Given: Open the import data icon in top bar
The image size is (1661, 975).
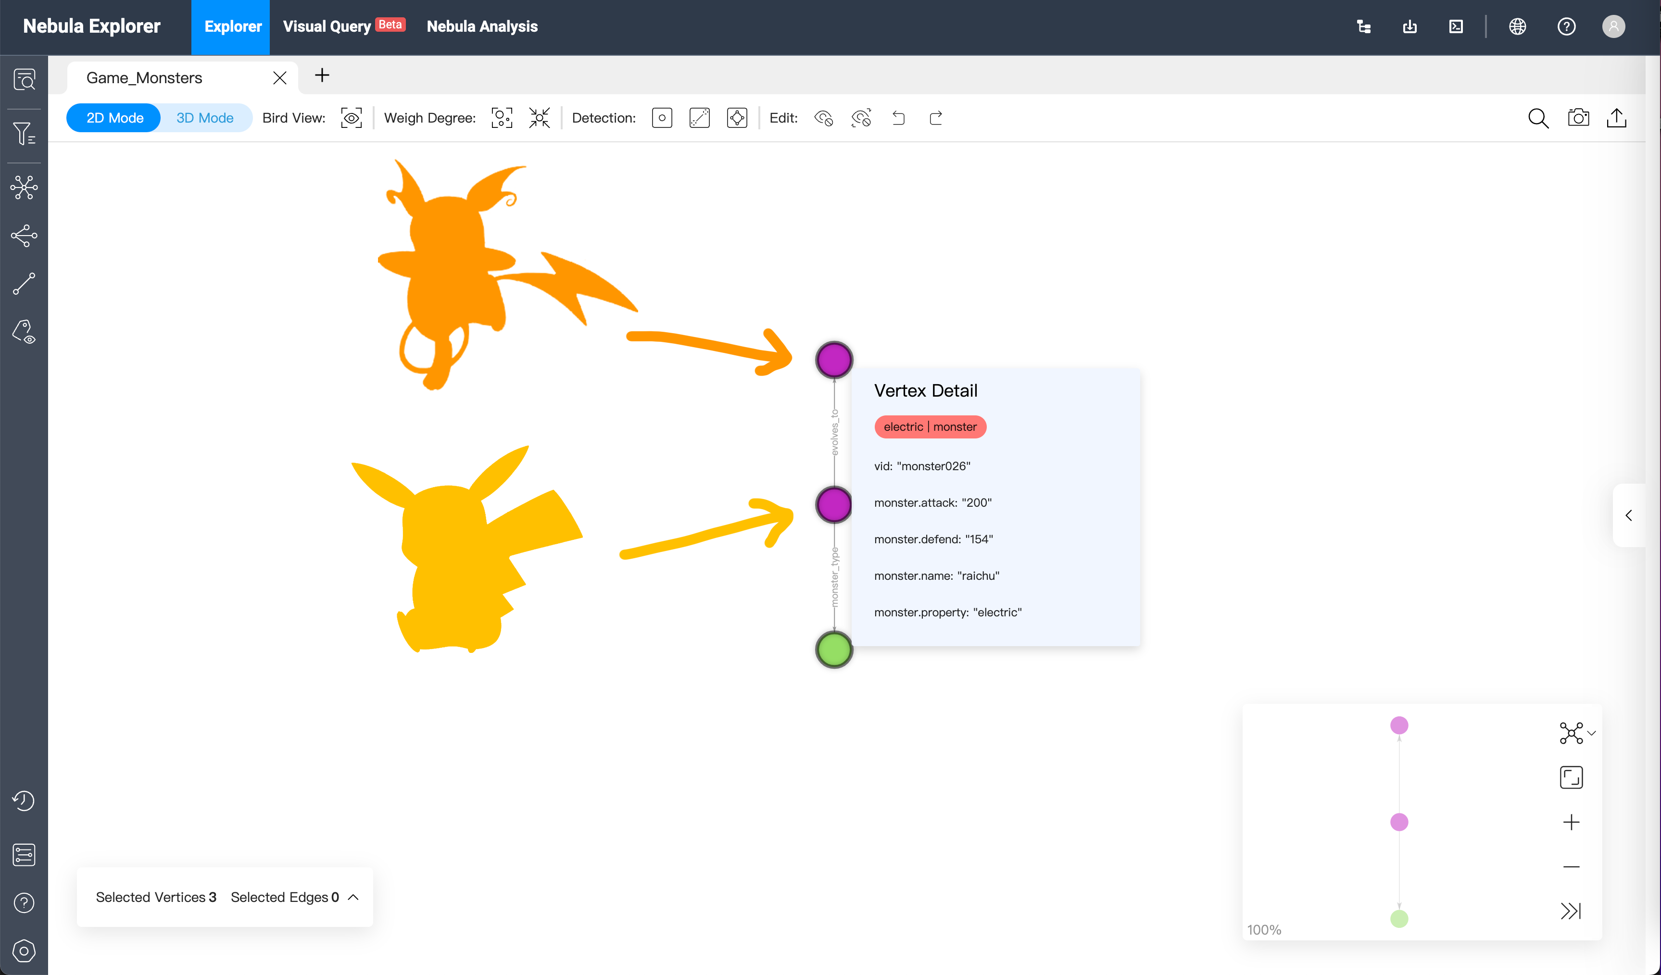Looking at the screenshot, I should [1410, 26].
